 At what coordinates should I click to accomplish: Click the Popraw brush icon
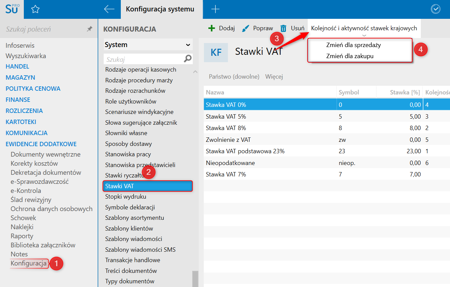[x=246, y=28]
